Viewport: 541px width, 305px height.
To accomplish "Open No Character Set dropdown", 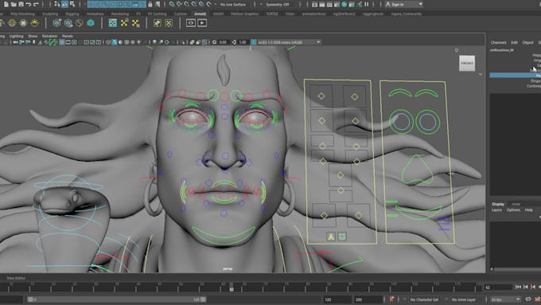I will pyautogui.click(x=424, y=299).
